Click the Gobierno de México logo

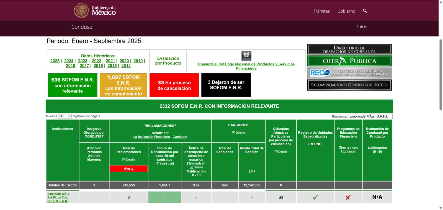click(x=95, y=11)
